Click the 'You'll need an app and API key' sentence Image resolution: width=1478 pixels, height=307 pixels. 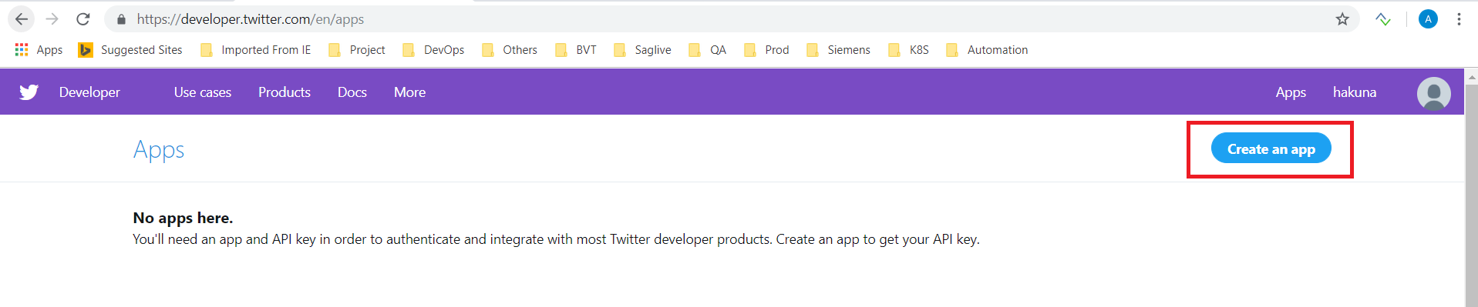point(556,239)
